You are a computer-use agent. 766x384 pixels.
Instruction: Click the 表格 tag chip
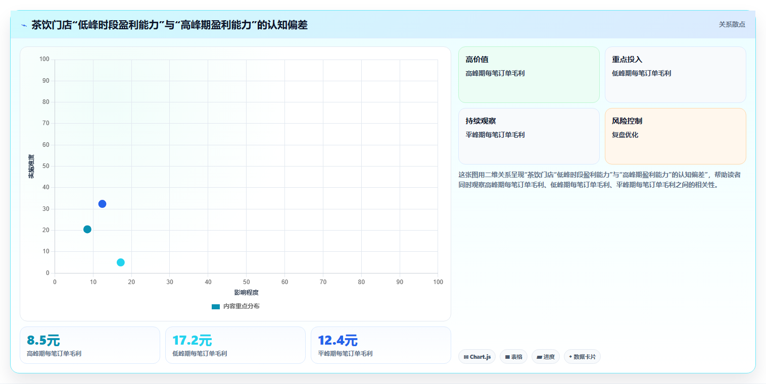513,357
